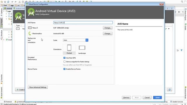Click the edit pencil icon in AVD Manager row
187x105 pixels.
click(166, 29)
